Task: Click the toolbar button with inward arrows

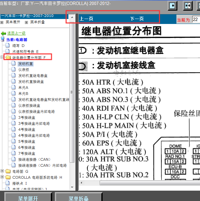Action: pyautogui.click(x=188, y=6)
